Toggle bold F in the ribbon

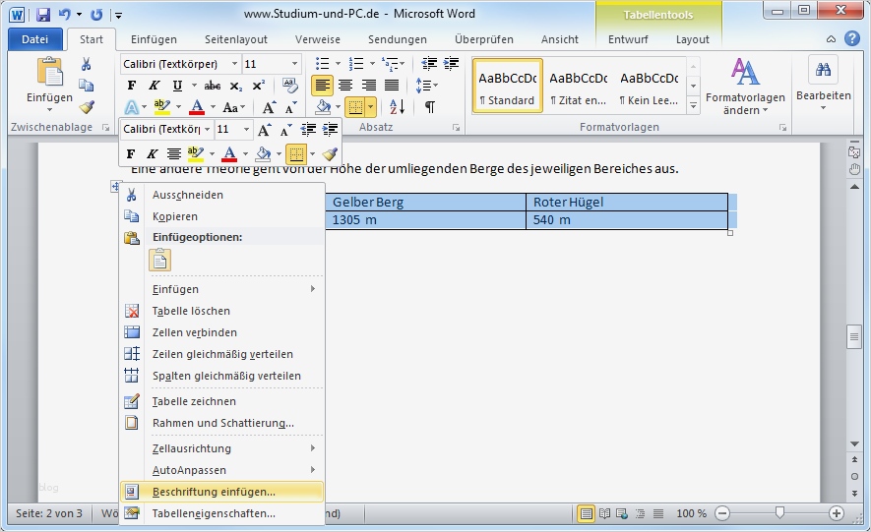[x=132, y=86]
